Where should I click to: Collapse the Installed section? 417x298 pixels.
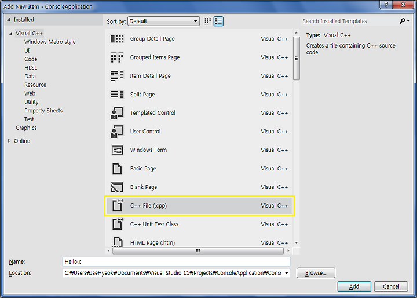coord(9,20)
